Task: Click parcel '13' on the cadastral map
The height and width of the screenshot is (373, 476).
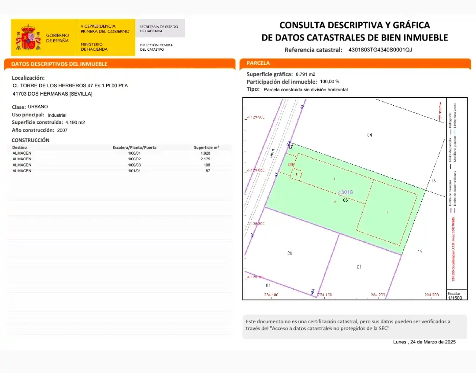Action: coord(433,181)
